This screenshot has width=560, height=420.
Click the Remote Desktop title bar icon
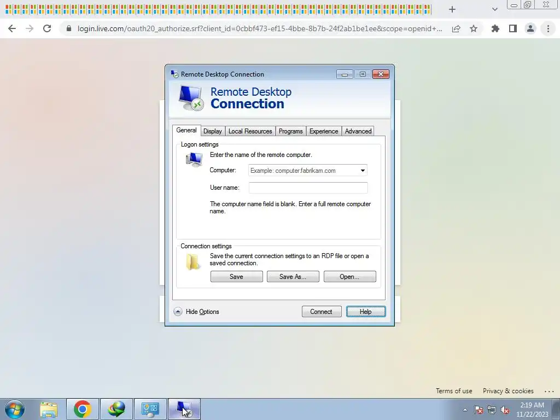point(174,74)
